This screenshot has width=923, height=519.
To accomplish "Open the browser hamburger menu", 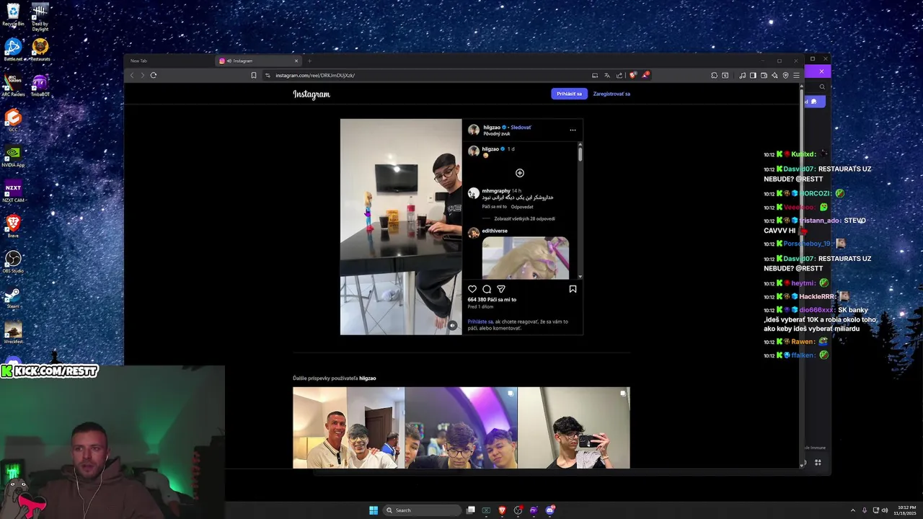I will [x=796, y=75].
